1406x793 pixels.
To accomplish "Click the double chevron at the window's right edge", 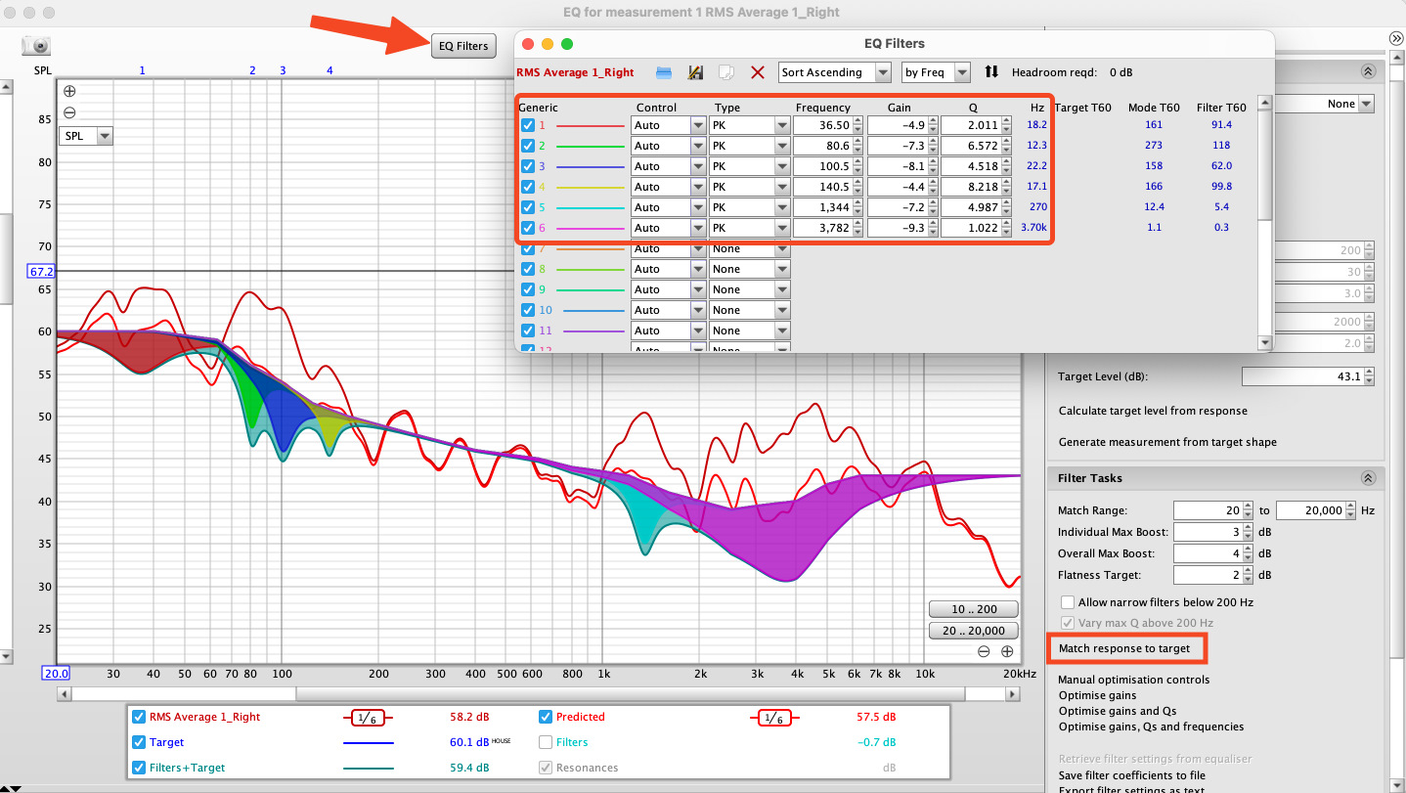I will (x=1396, y=38).
